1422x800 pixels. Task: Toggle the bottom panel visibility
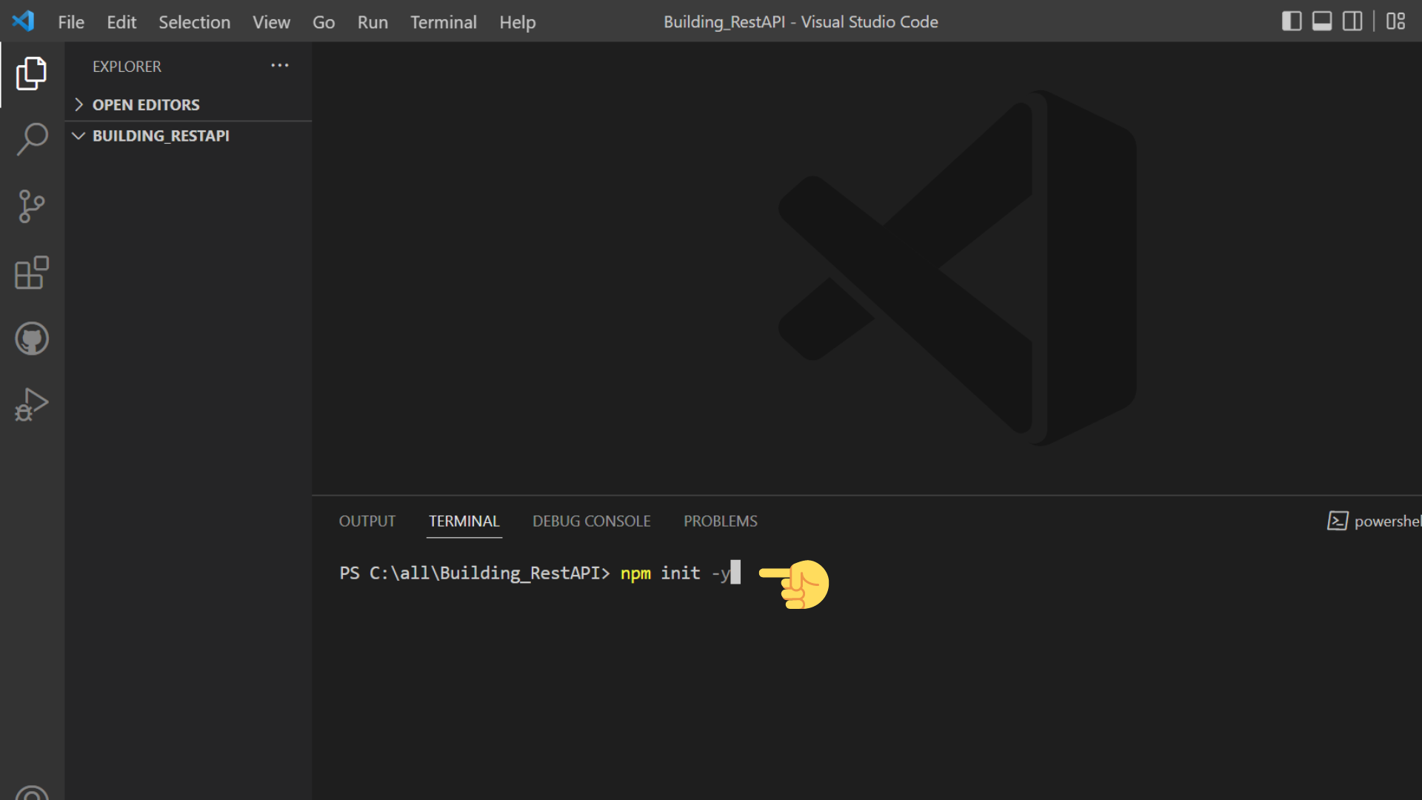coord(1321,21)
